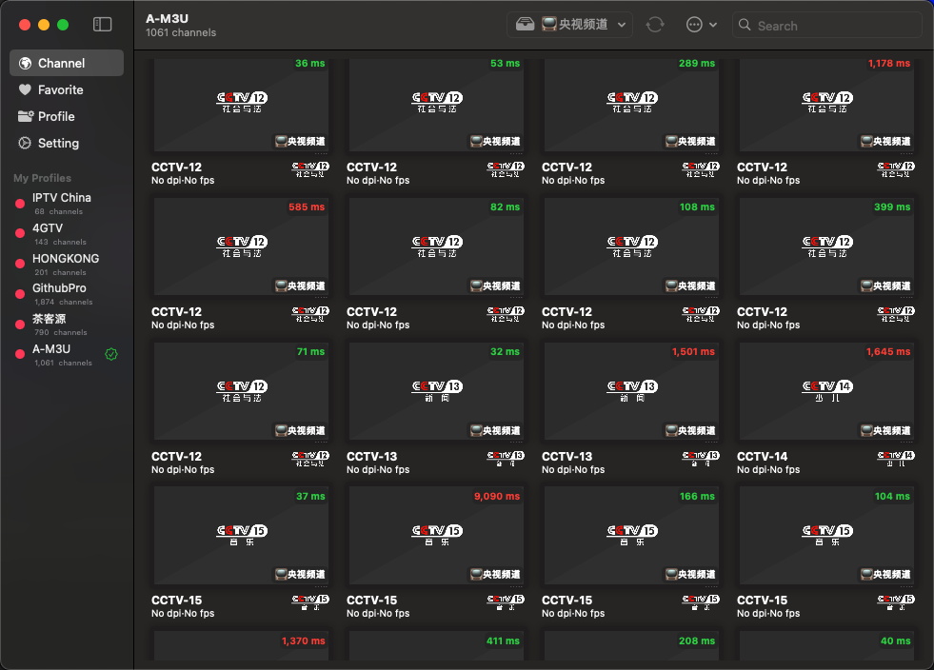Open the Favorite section
This screenshot has height=670, width=934.
click(60, 89)
